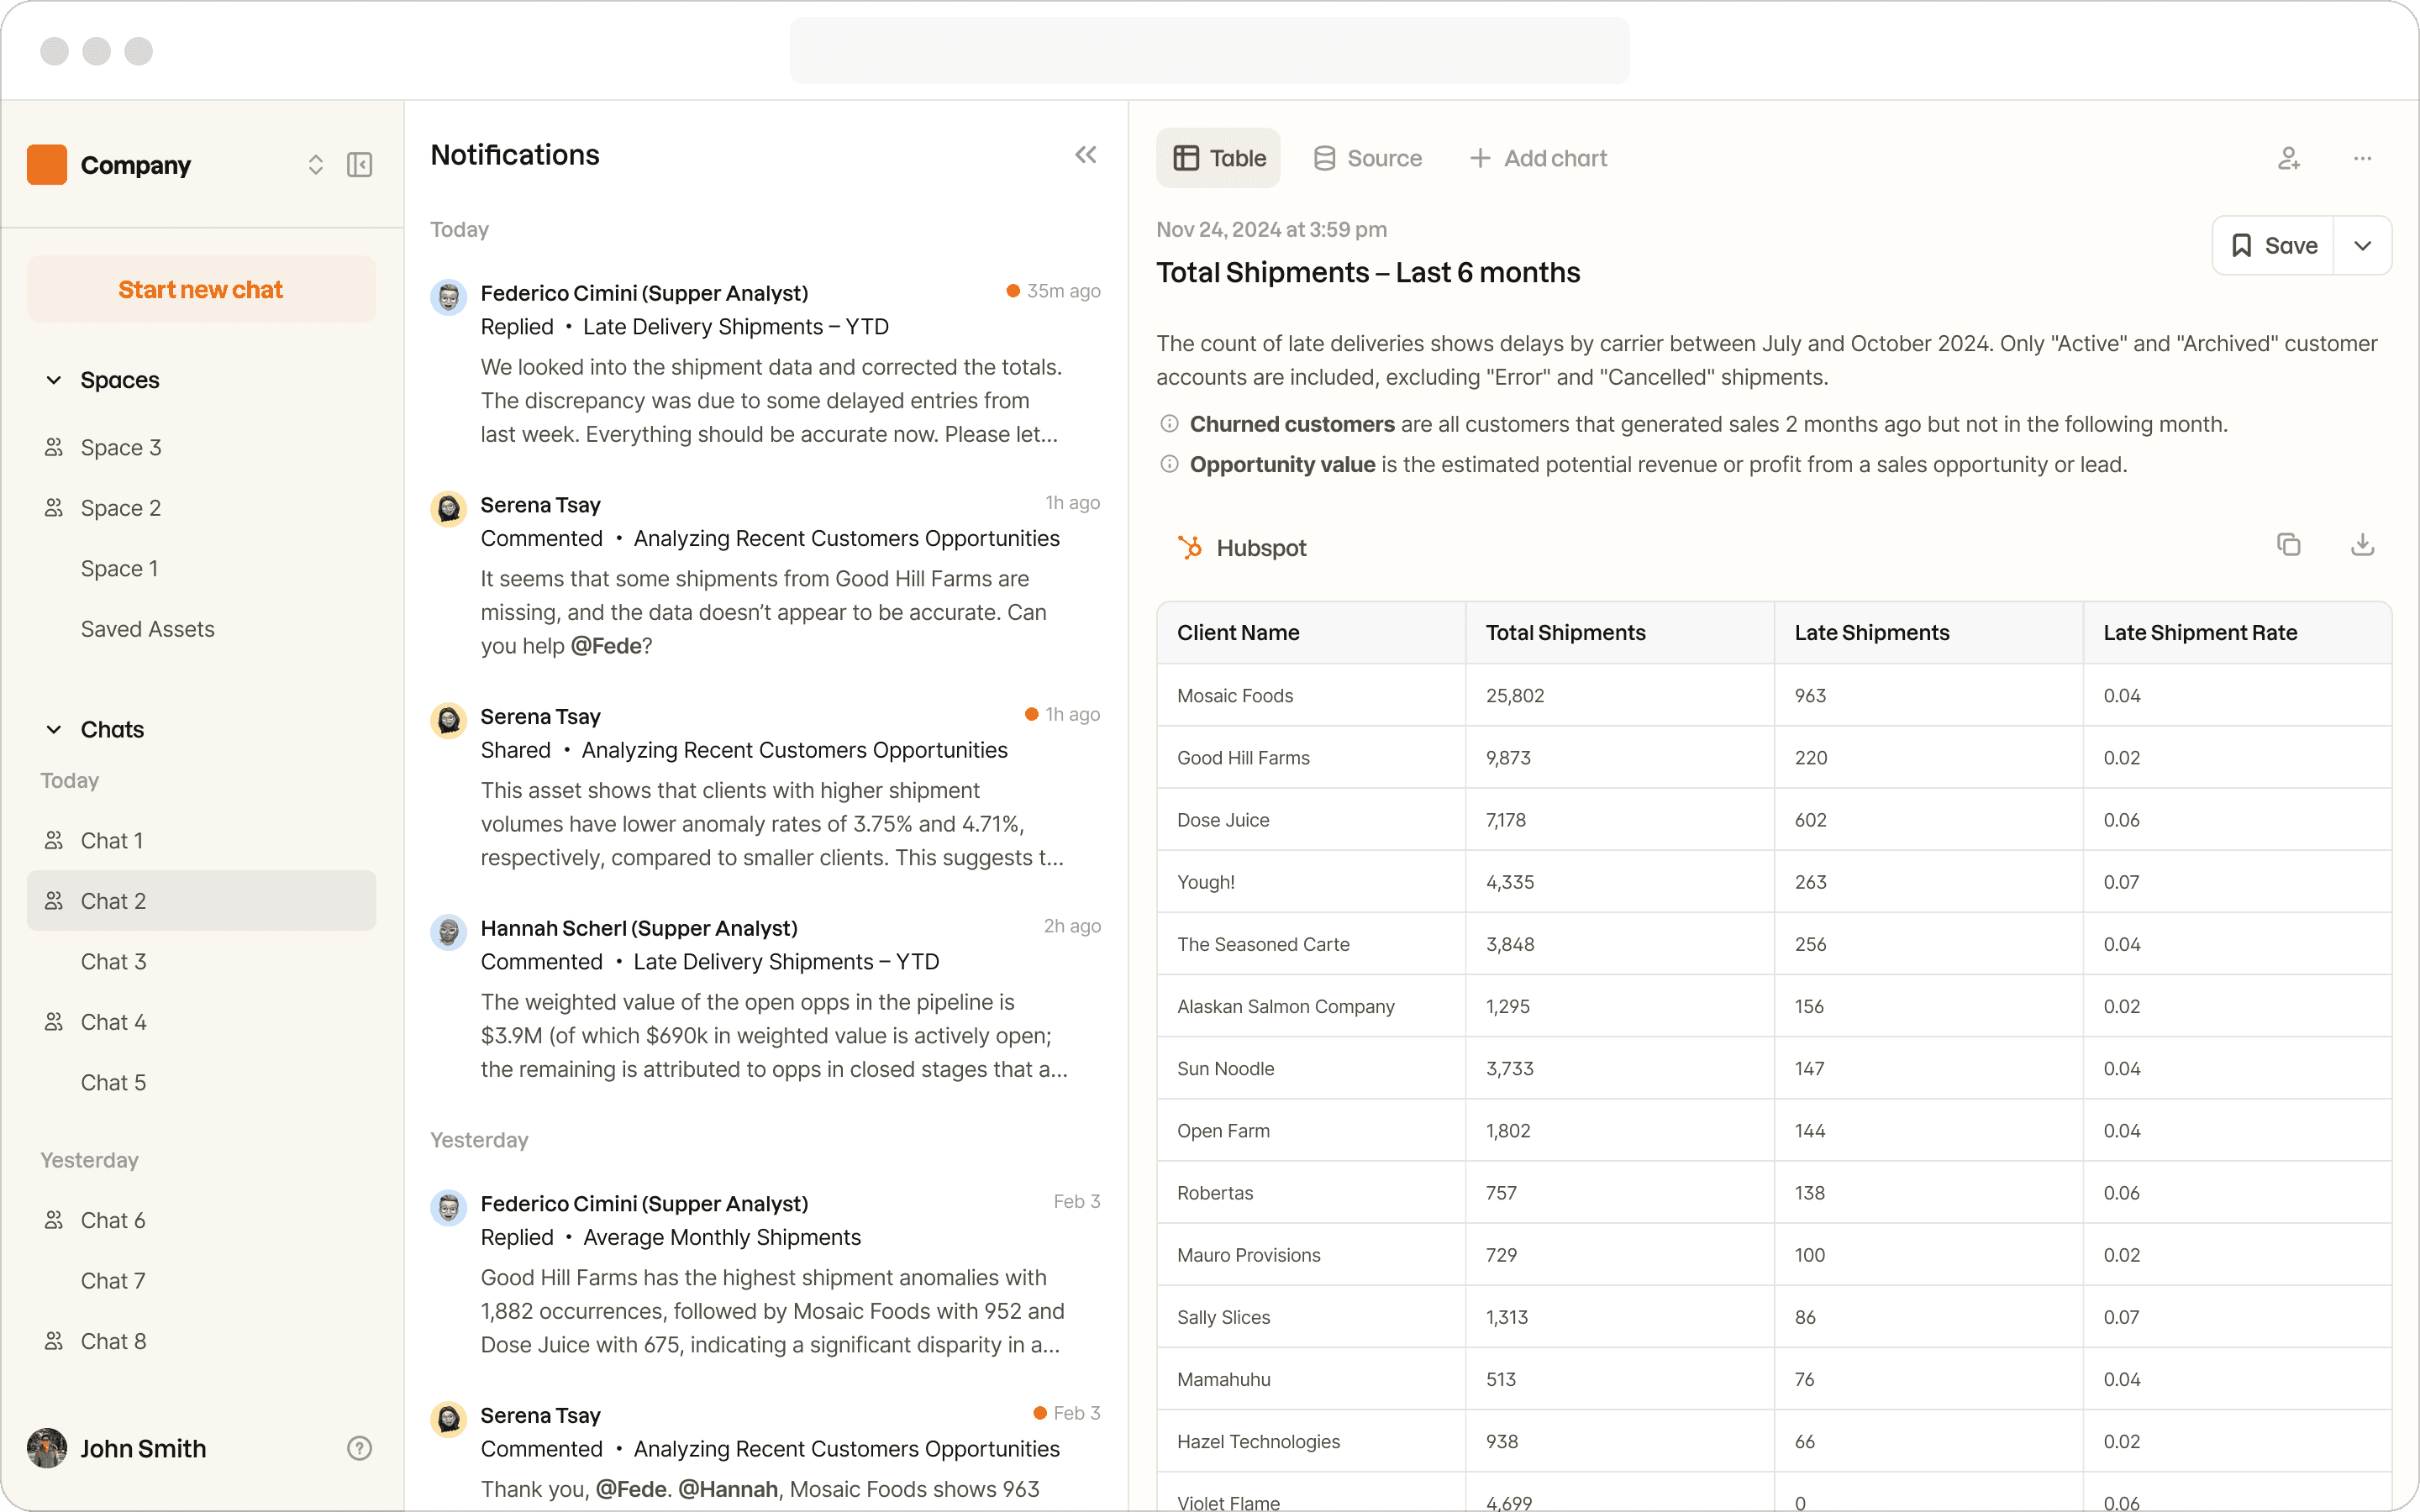Image resolution: width=2420 pixels, height=1512 pixels.
Task: Click the Opportunity value info icon
Action: point(1169,464)
